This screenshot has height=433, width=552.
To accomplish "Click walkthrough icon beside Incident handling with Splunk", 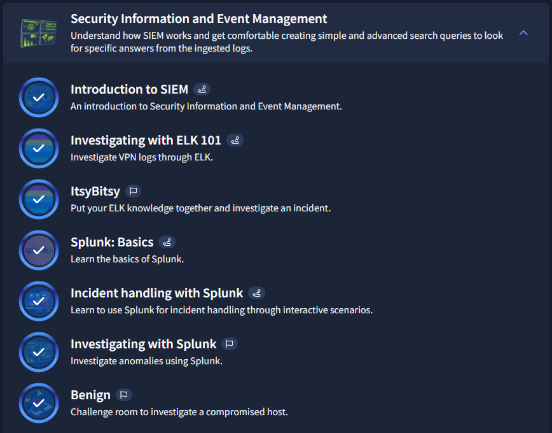I will coord(257,293).
